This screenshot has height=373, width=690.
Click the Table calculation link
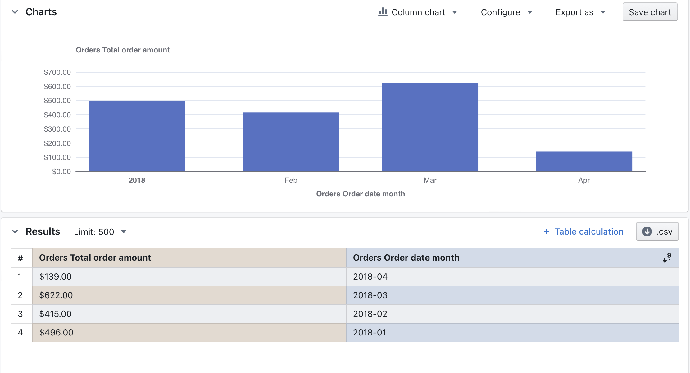[x=589, y=231]
